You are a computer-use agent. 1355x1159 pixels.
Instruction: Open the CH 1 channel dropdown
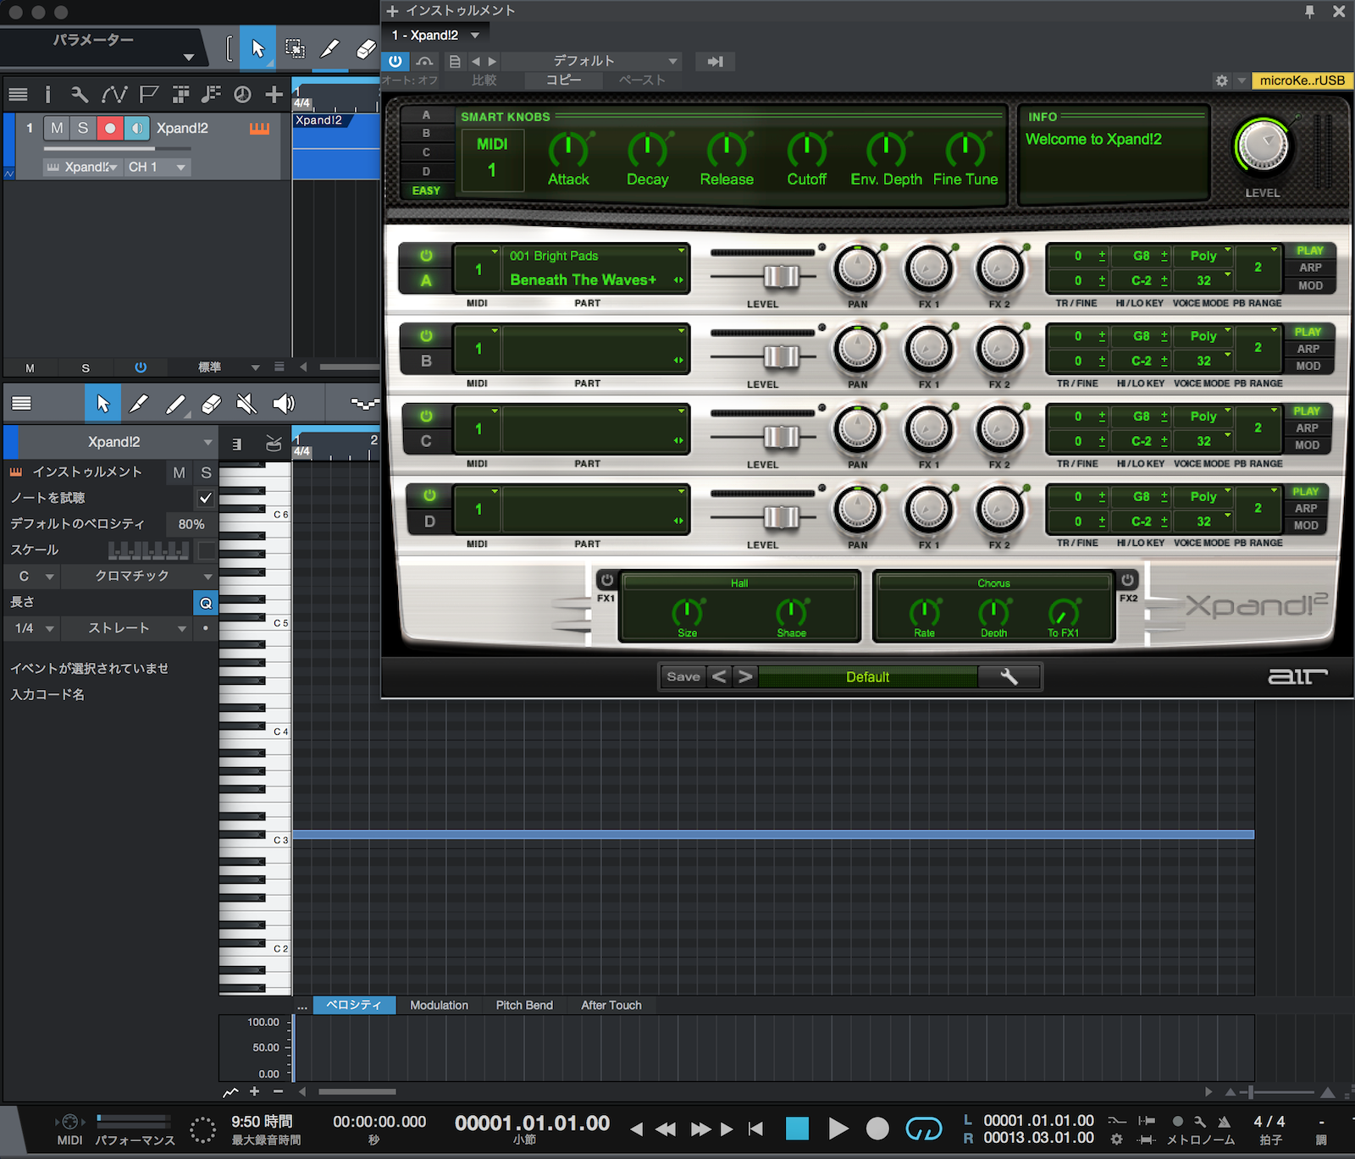point(158,167)
